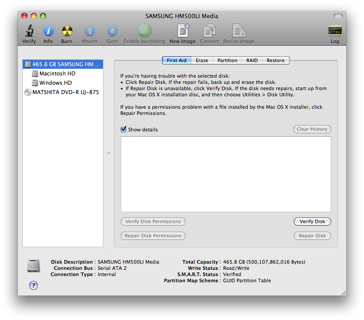Switch to the Erase tab
The height and width of the screenshot is (320, 364).
[202, 60]
